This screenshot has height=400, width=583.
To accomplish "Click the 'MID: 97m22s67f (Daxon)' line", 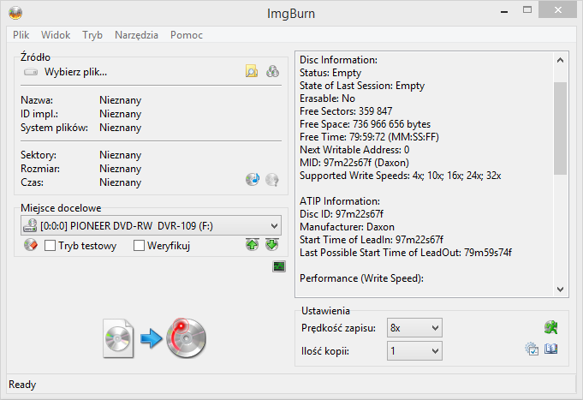I will coord(354,163).
